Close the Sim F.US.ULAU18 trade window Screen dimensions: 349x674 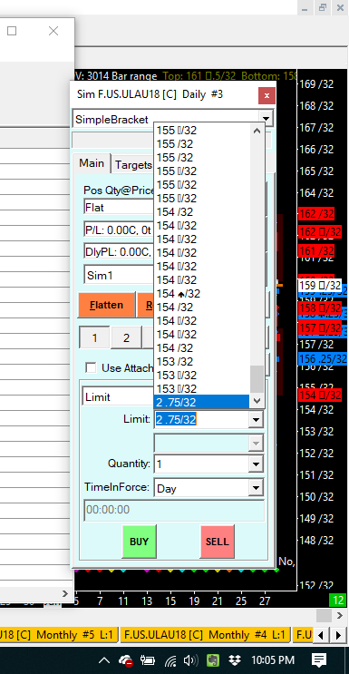[267, 95]
